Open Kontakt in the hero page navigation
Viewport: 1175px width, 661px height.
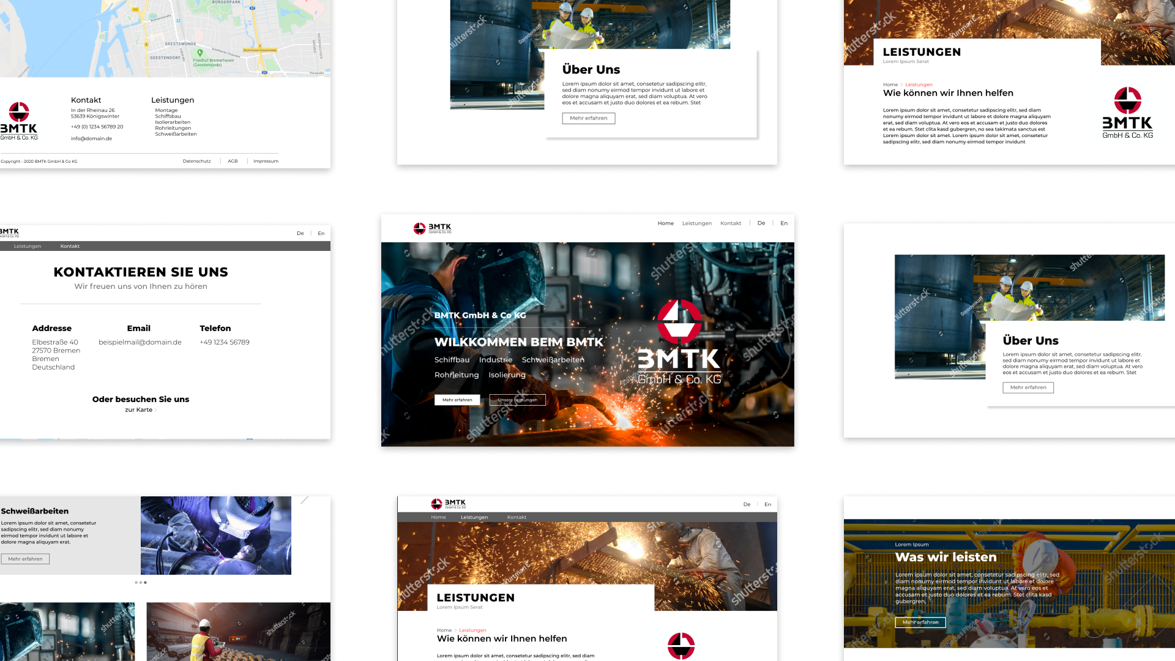(x=731, y=223)
